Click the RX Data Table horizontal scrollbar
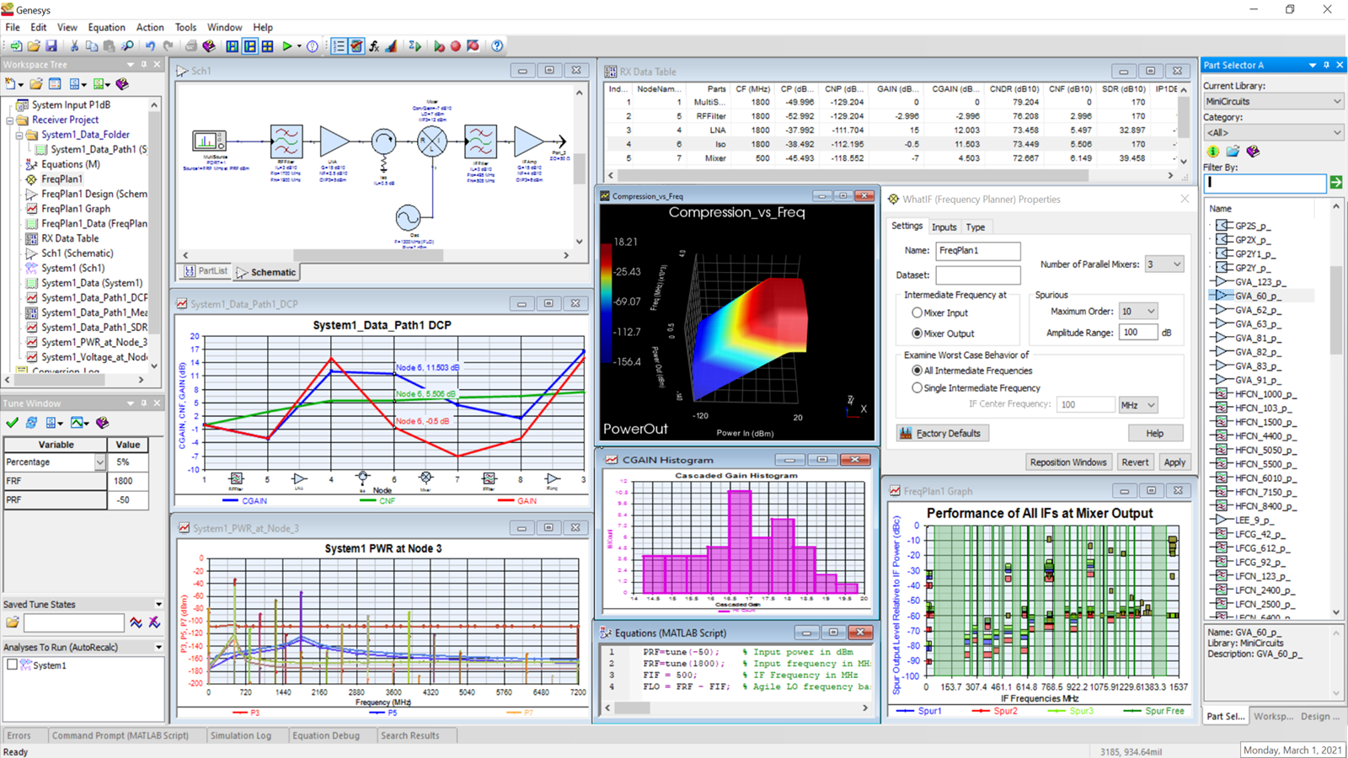Screen dimensions: 1348x758 coord(852,176)
